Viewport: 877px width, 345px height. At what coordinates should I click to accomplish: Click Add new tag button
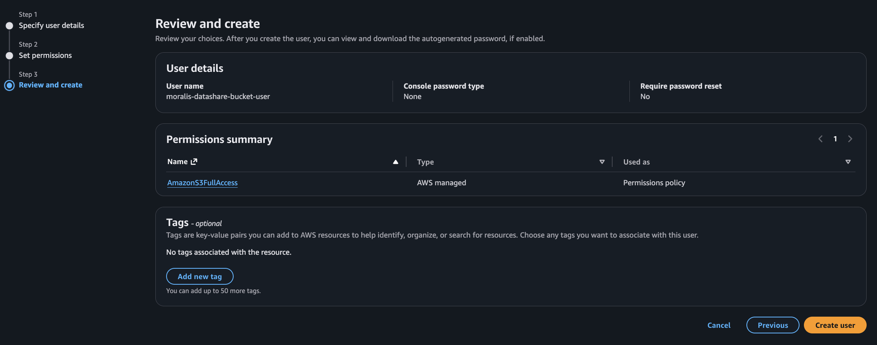point(200,276)
